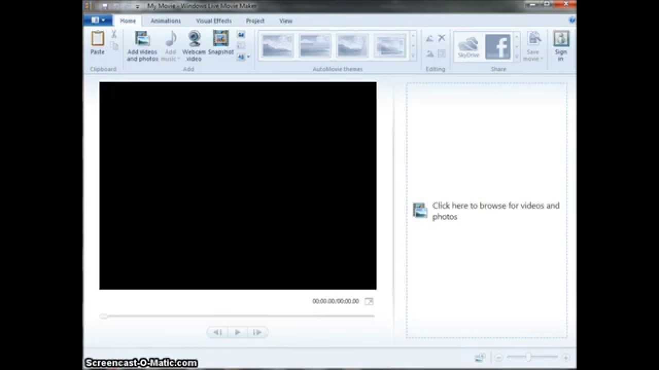The image size is (659, 370).
Task: Switch to the Animations tab
Action: click(166, 21)
